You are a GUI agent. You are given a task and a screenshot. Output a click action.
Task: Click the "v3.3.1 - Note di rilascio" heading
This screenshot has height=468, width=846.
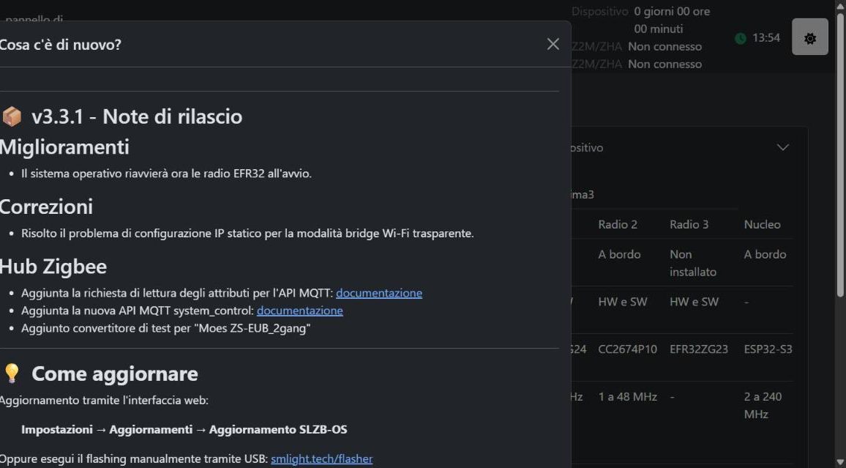(137, 116)
